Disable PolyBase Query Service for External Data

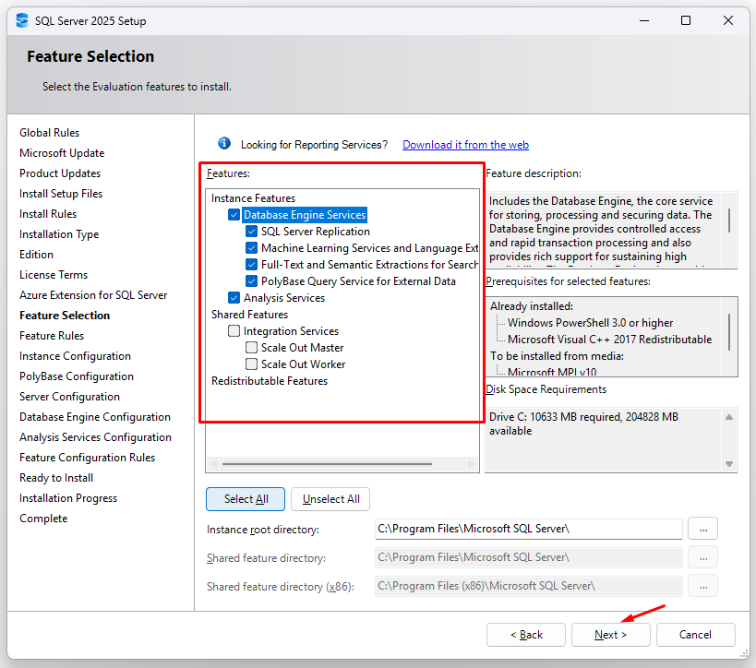pyautogui.click(x=251, y=280)
